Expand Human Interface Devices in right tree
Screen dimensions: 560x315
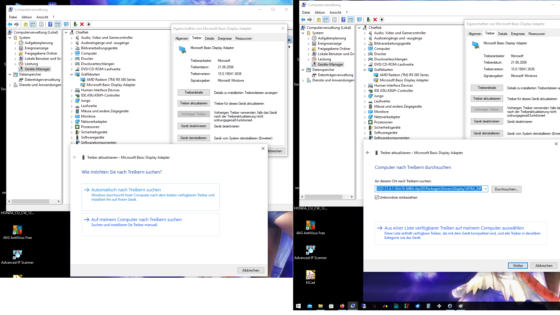point(365,86)
